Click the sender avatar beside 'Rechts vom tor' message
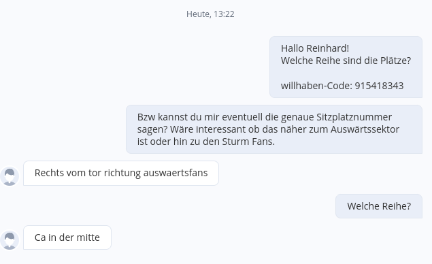This screenshot has height=264, width=432. [10, 176]
